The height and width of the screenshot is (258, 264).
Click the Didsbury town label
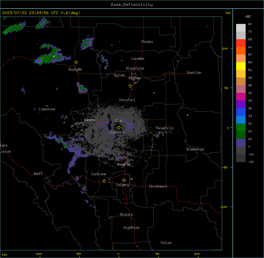point(117,132)
